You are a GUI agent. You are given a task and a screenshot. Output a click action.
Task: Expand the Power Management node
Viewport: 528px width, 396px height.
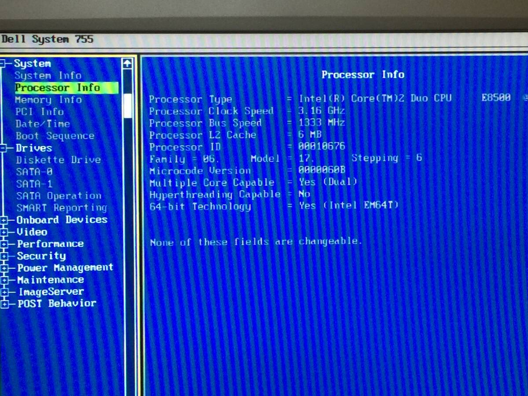(x=4, y=268)
